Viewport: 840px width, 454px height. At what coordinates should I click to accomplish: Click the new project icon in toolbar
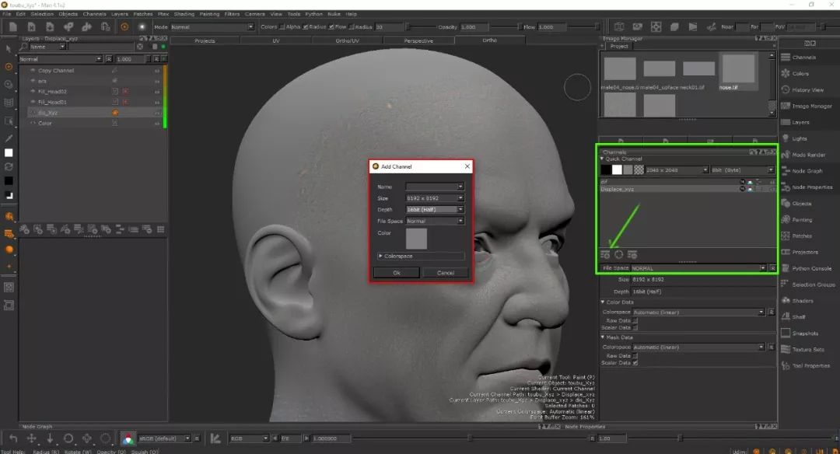pos(13,26)
